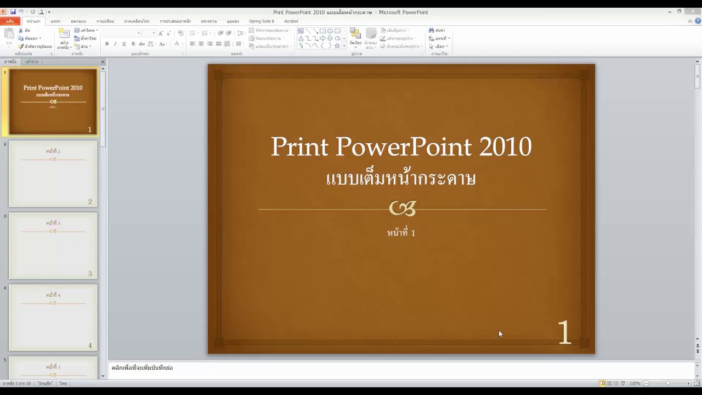
Task: Toggle Strikethrough (abc) button
Action: [x=141, y=44]
